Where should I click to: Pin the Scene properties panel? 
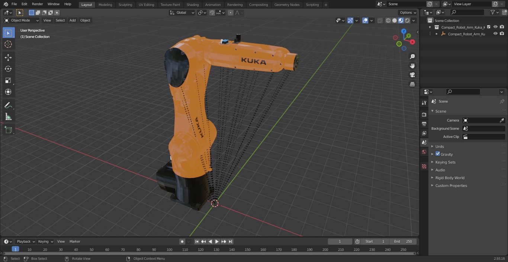pos(502,101)
